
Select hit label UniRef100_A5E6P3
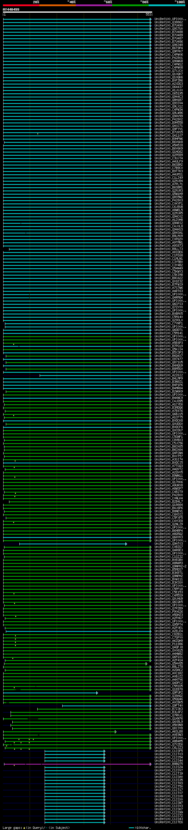tap(168, 342)
